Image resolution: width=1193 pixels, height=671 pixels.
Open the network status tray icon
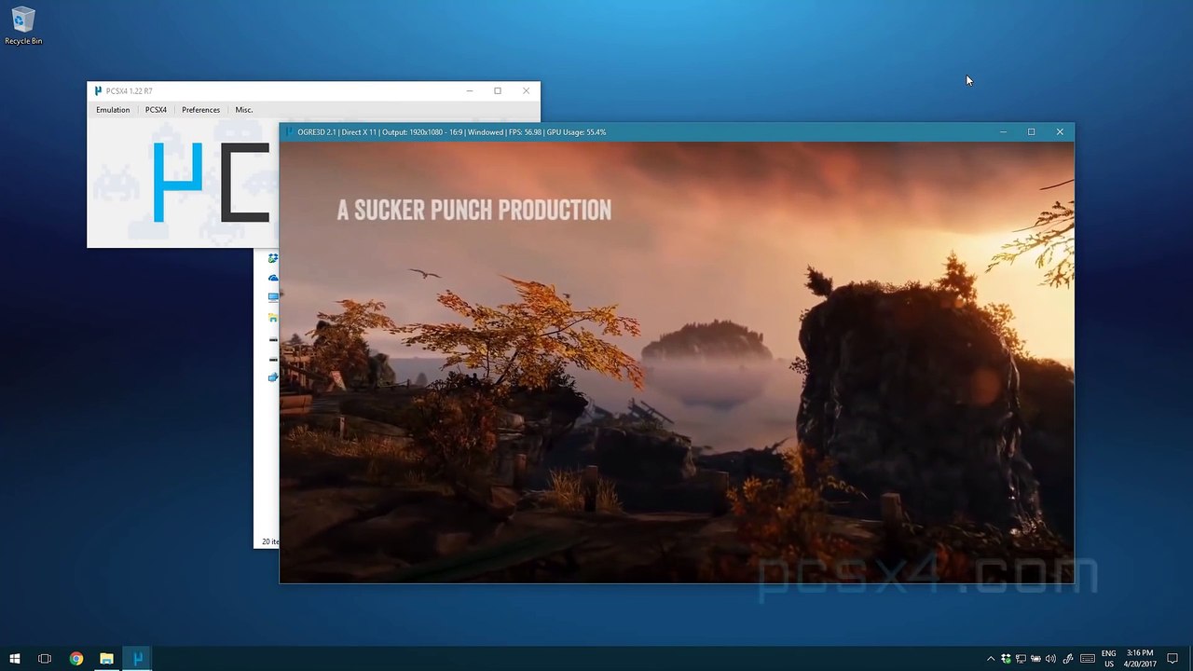1021,659
